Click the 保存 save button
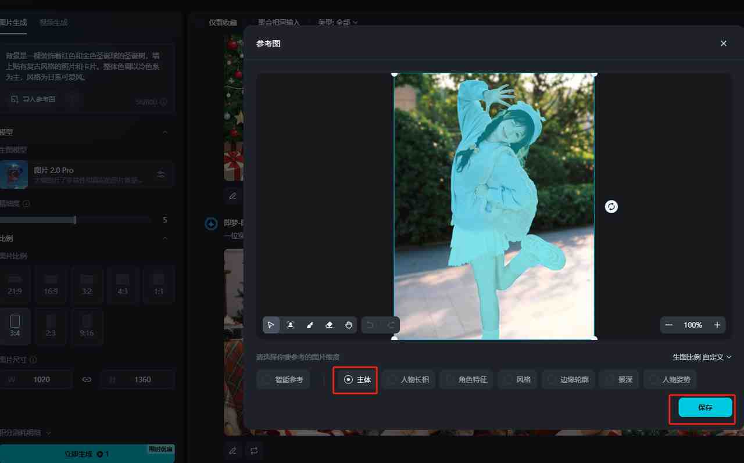744x463 pixels. coord(705,408)
